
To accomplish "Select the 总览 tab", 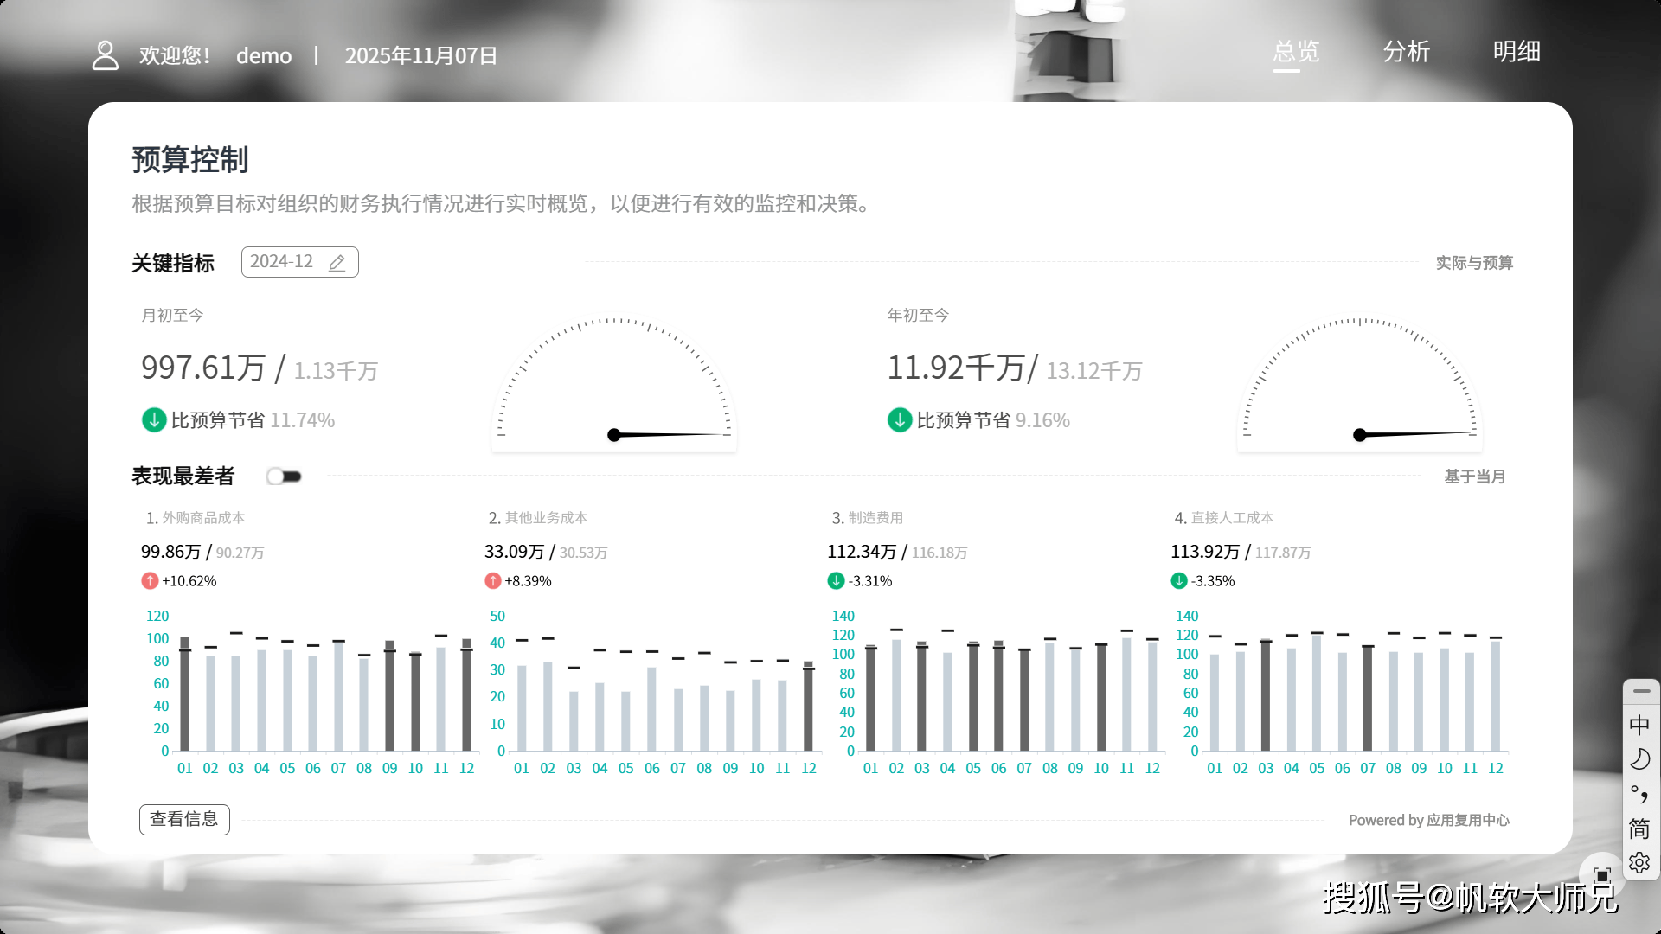I will point(1295,52).
